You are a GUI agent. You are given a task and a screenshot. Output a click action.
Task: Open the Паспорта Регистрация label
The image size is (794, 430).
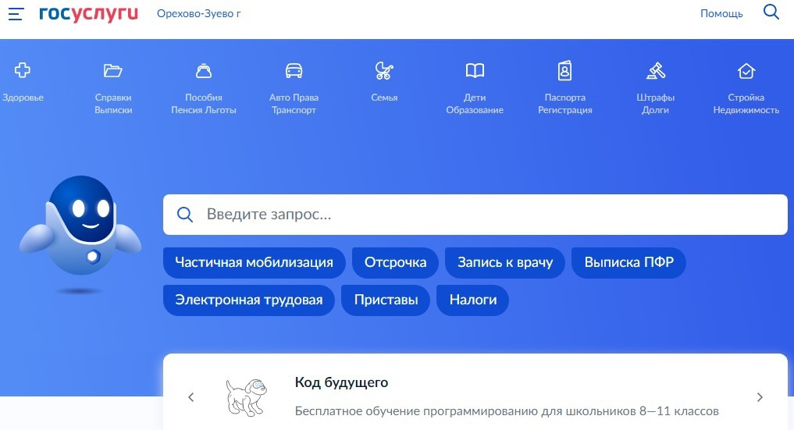click(x=564, y=104)
